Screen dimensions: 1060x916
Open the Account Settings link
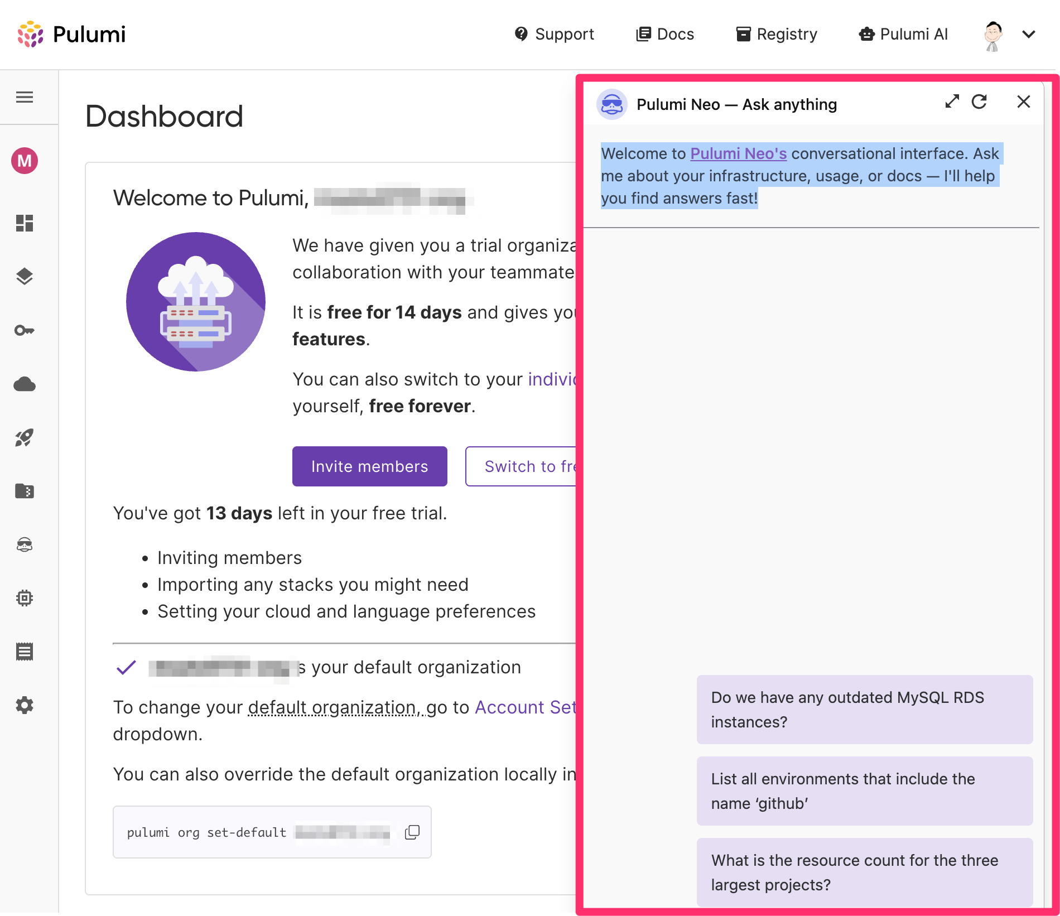[526, 707]
